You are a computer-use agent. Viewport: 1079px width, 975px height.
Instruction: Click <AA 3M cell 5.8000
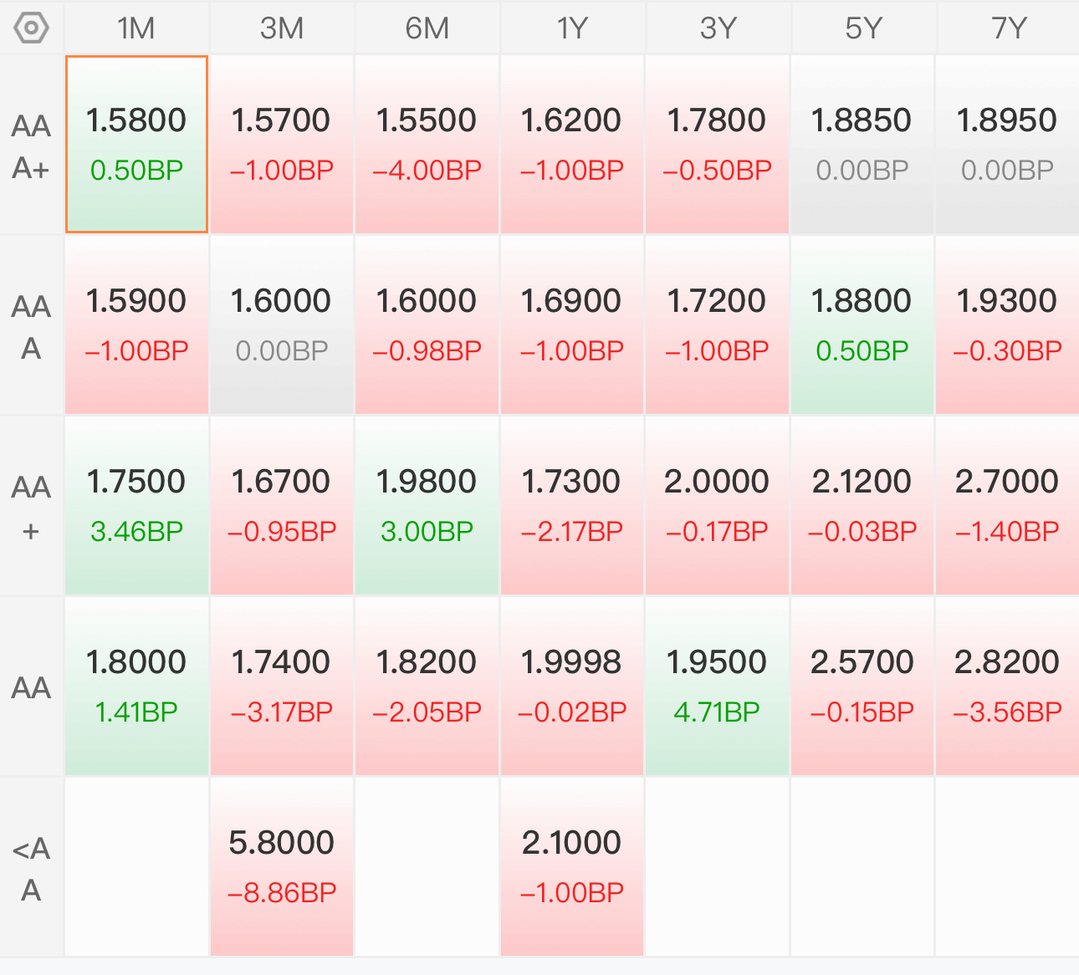pos(282,867)
